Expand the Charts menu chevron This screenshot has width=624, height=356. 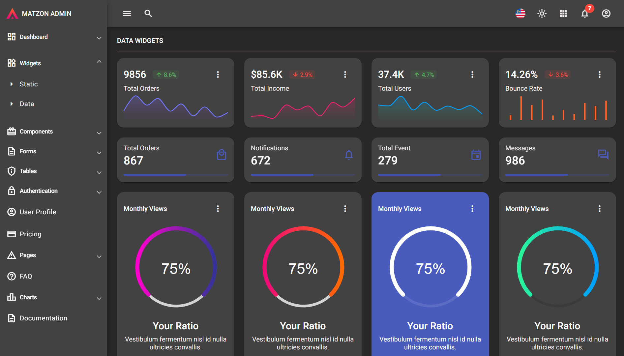click(x=99, y=299)
